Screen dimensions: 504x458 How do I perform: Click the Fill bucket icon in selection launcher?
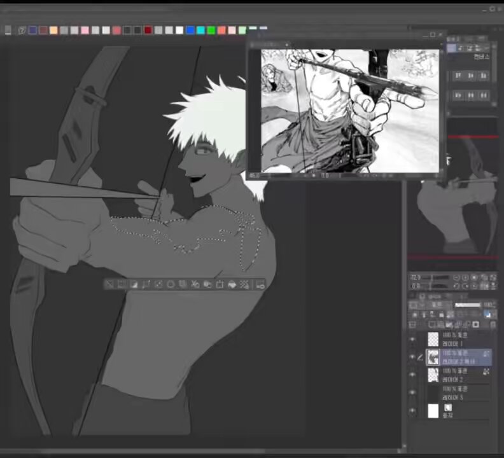click(x=232, y=284)
